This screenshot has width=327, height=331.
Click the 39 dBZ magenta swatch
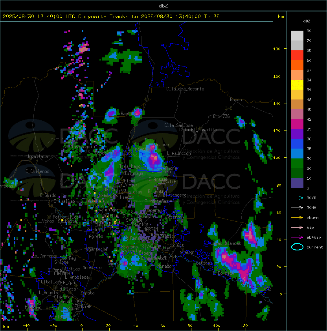click(x=297, y=124)
